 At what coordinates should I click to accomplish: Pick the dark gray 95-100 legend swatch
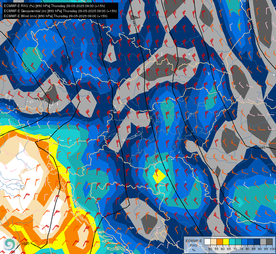coord(269,242)
